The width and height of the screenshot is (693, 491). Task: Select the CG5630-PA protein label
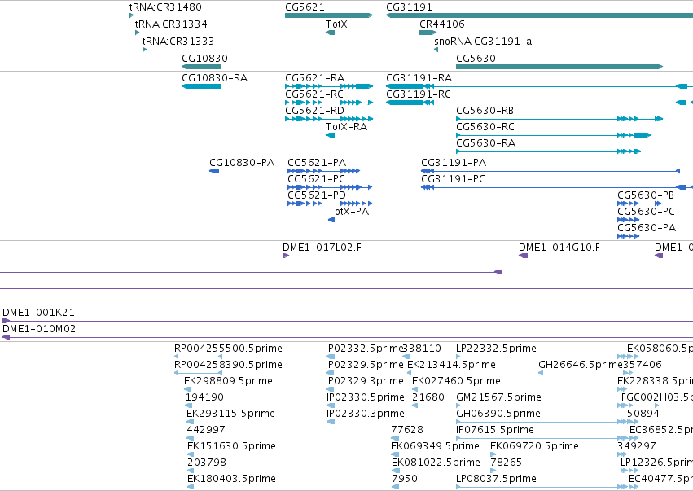coord(647,228)
